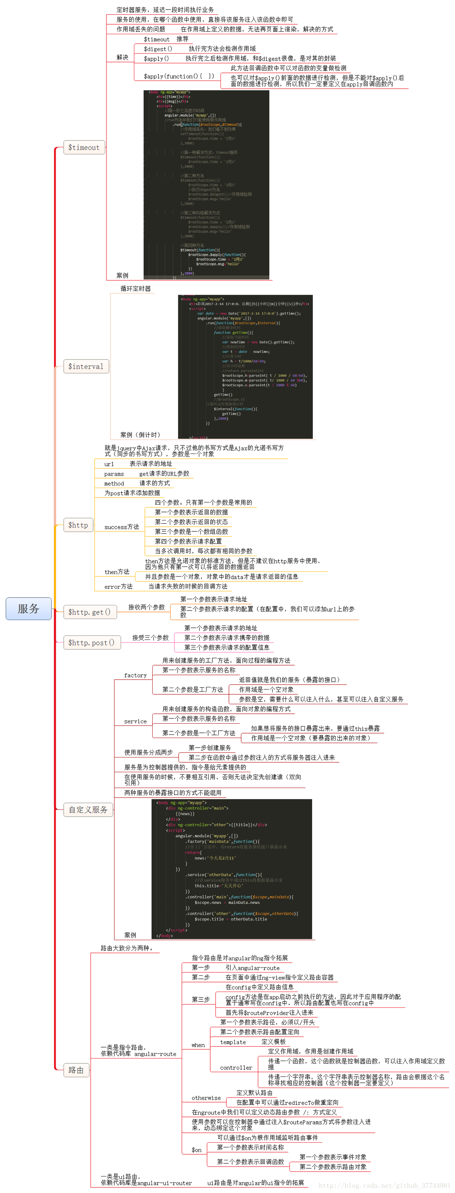The height and width of the screenshot is (1193, 455).
Task: Click the params get请求的URL参数 entry
Action: click(x=146, y=474)
